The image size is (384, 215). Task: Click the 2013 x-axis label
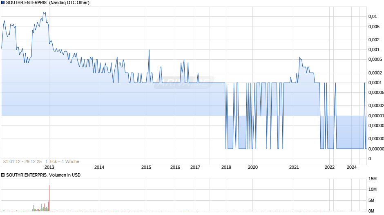click(x=49, y=167)
